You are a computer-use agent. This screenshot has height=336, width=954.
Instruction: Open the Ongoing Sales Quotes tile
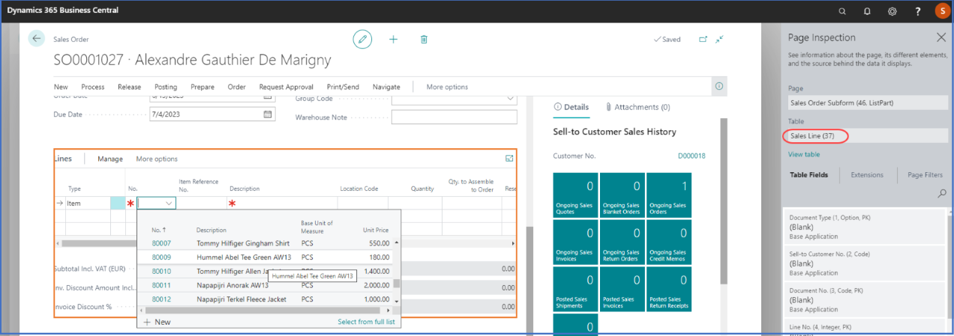pyautogui.click(x=575, y=195)
